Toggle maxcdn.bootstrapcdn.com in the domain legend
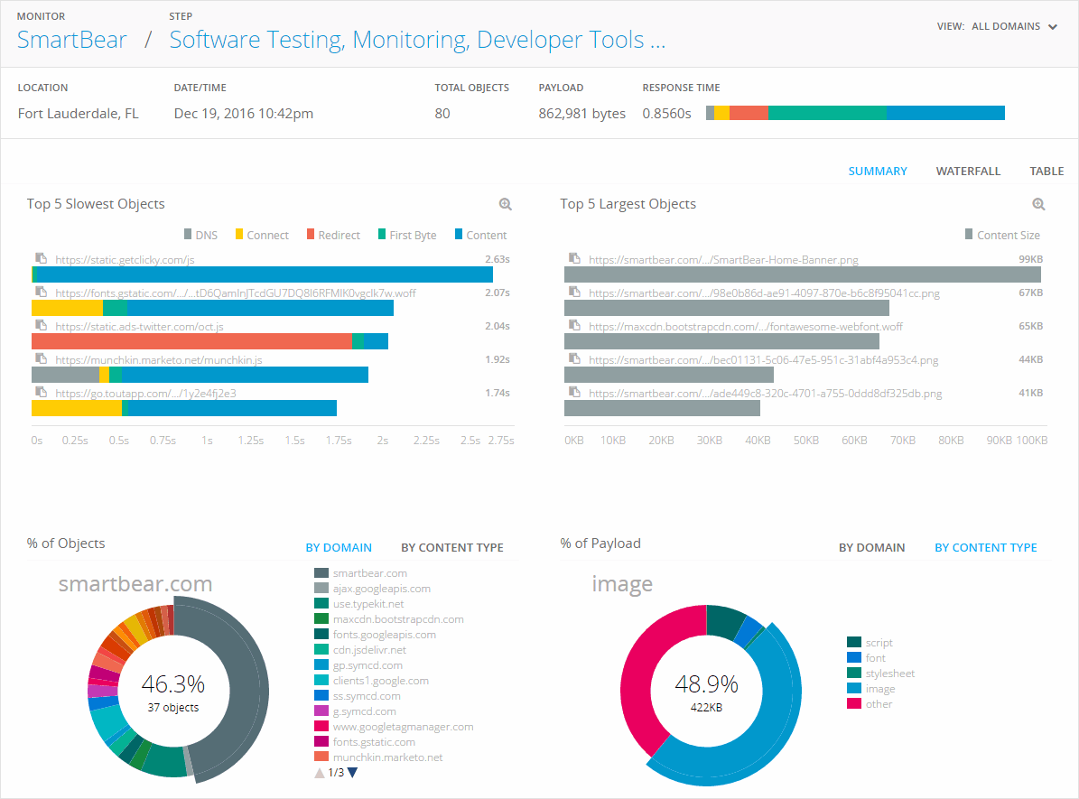Viewport: 1079px width, 799px height. pos(389,619)
